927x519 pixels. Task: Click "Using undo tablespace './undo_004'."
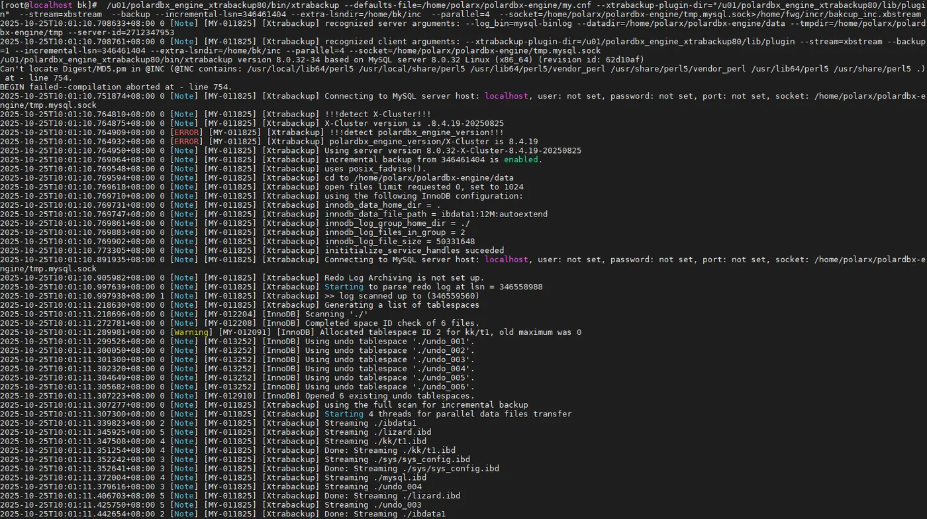coord(390,369)
